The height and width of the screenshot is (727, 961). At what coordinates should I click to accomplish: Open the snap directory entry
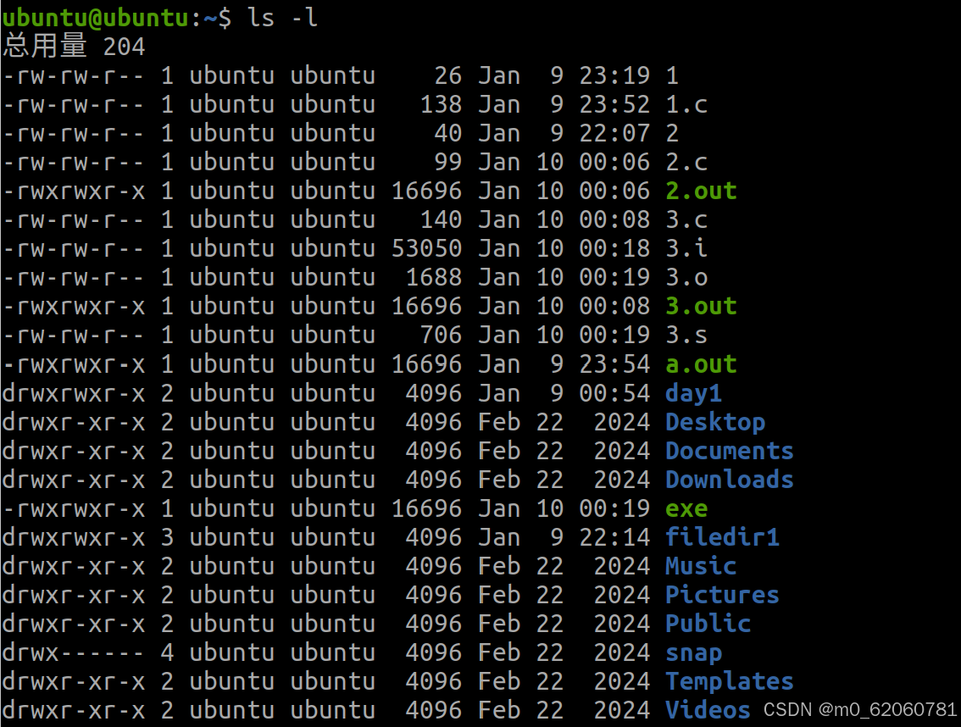tap(692, 652)
